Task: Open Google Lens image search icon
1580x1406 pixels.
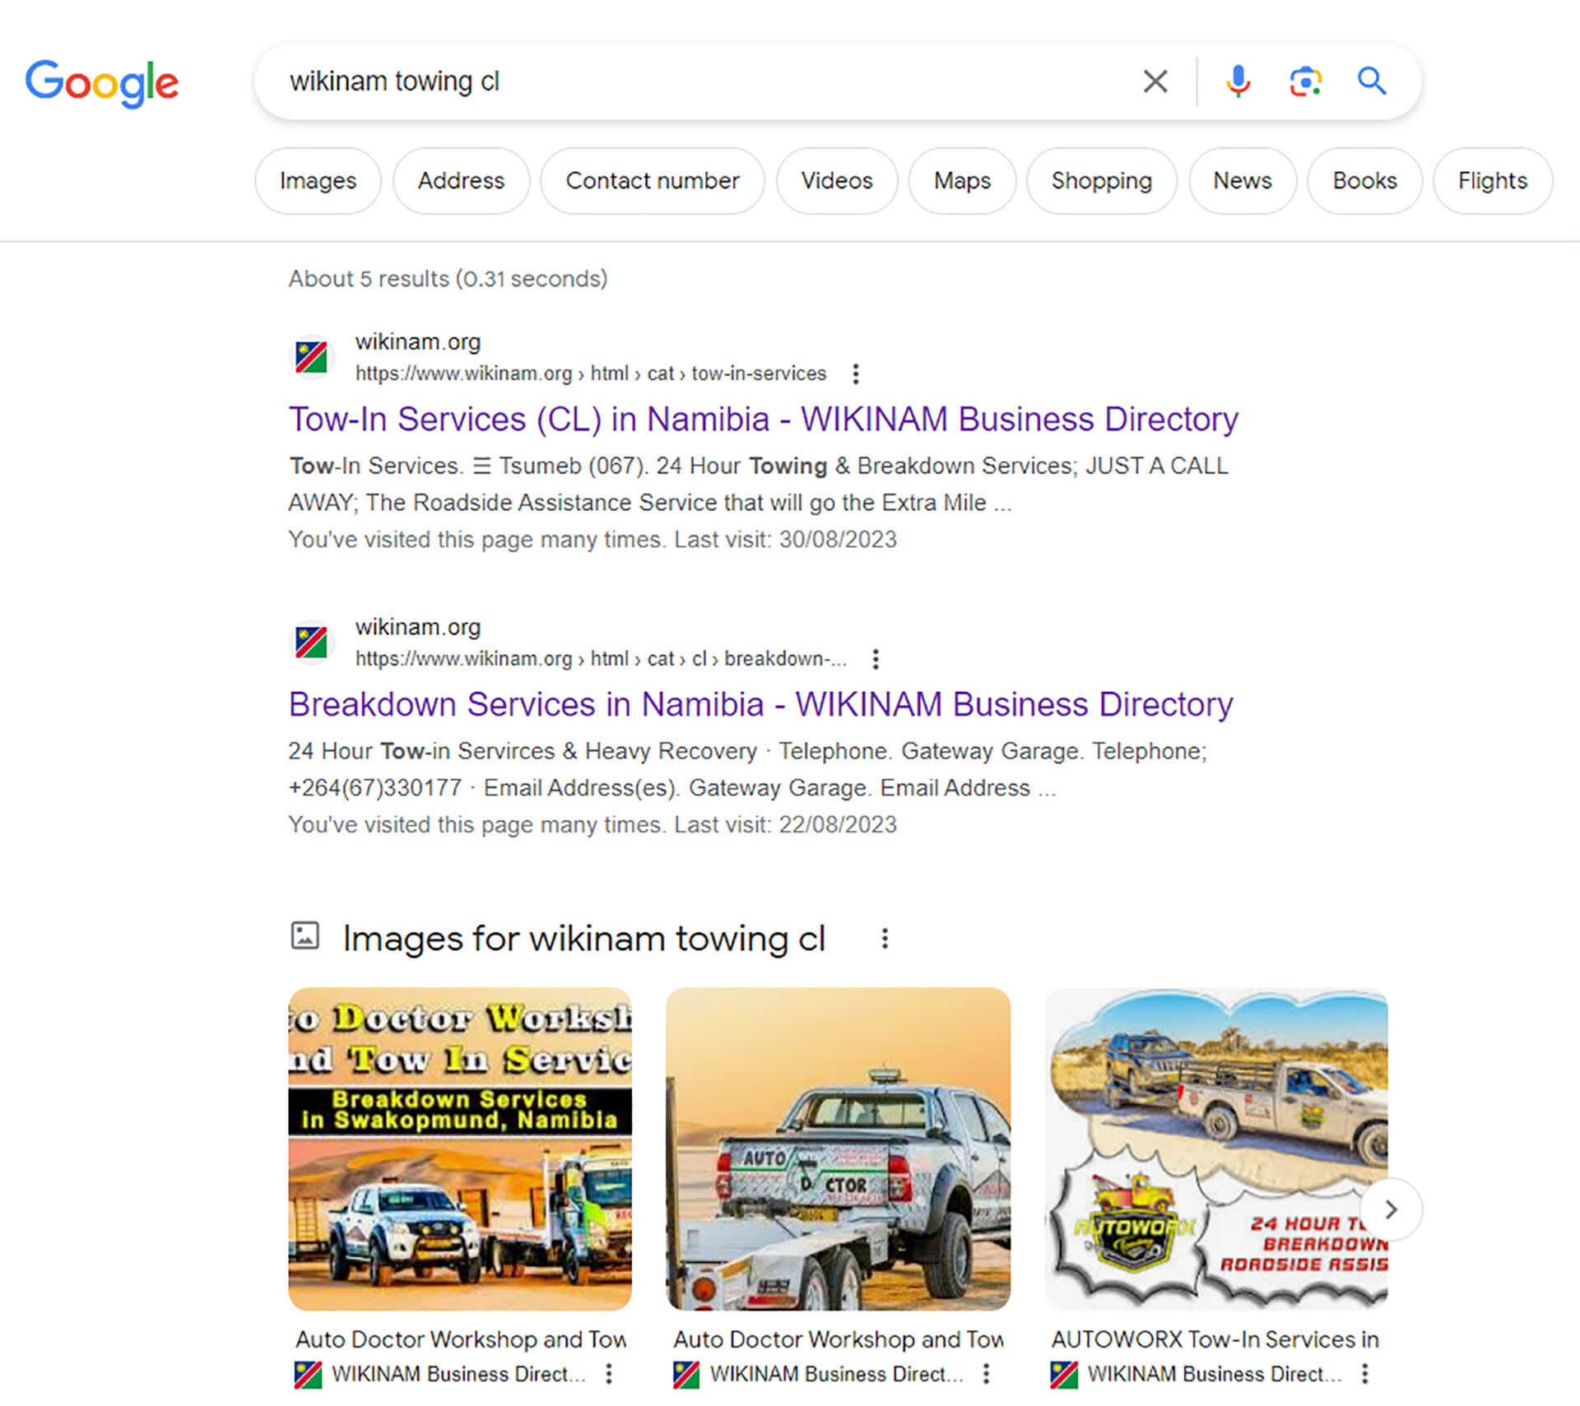Action: 1305,81
